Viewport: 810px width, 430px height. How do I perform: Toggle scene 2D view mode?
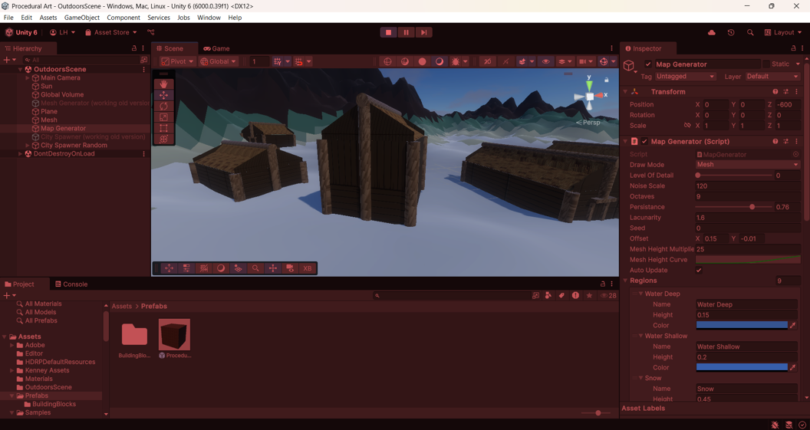coord(487,61)
